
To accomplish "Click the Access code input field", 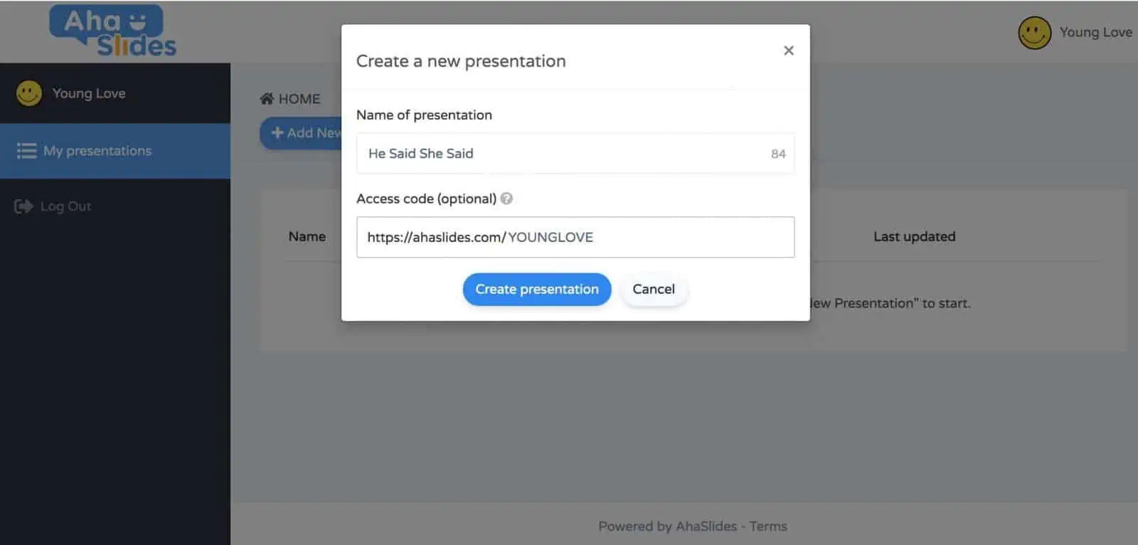I will [575, 237].
